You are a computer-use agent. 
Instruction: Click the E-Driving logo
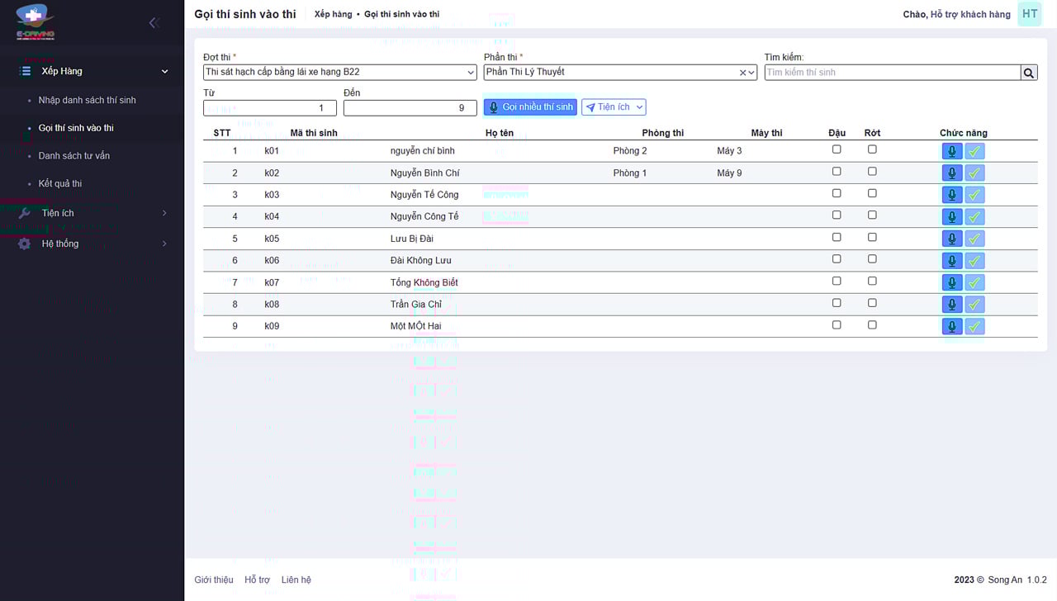(36, 22)
